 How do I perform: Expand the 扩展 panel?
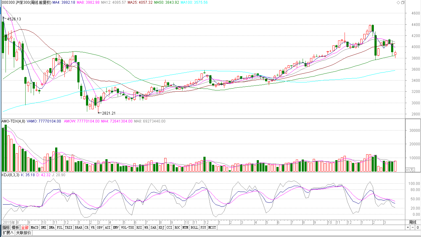click(x=8, y=233)
